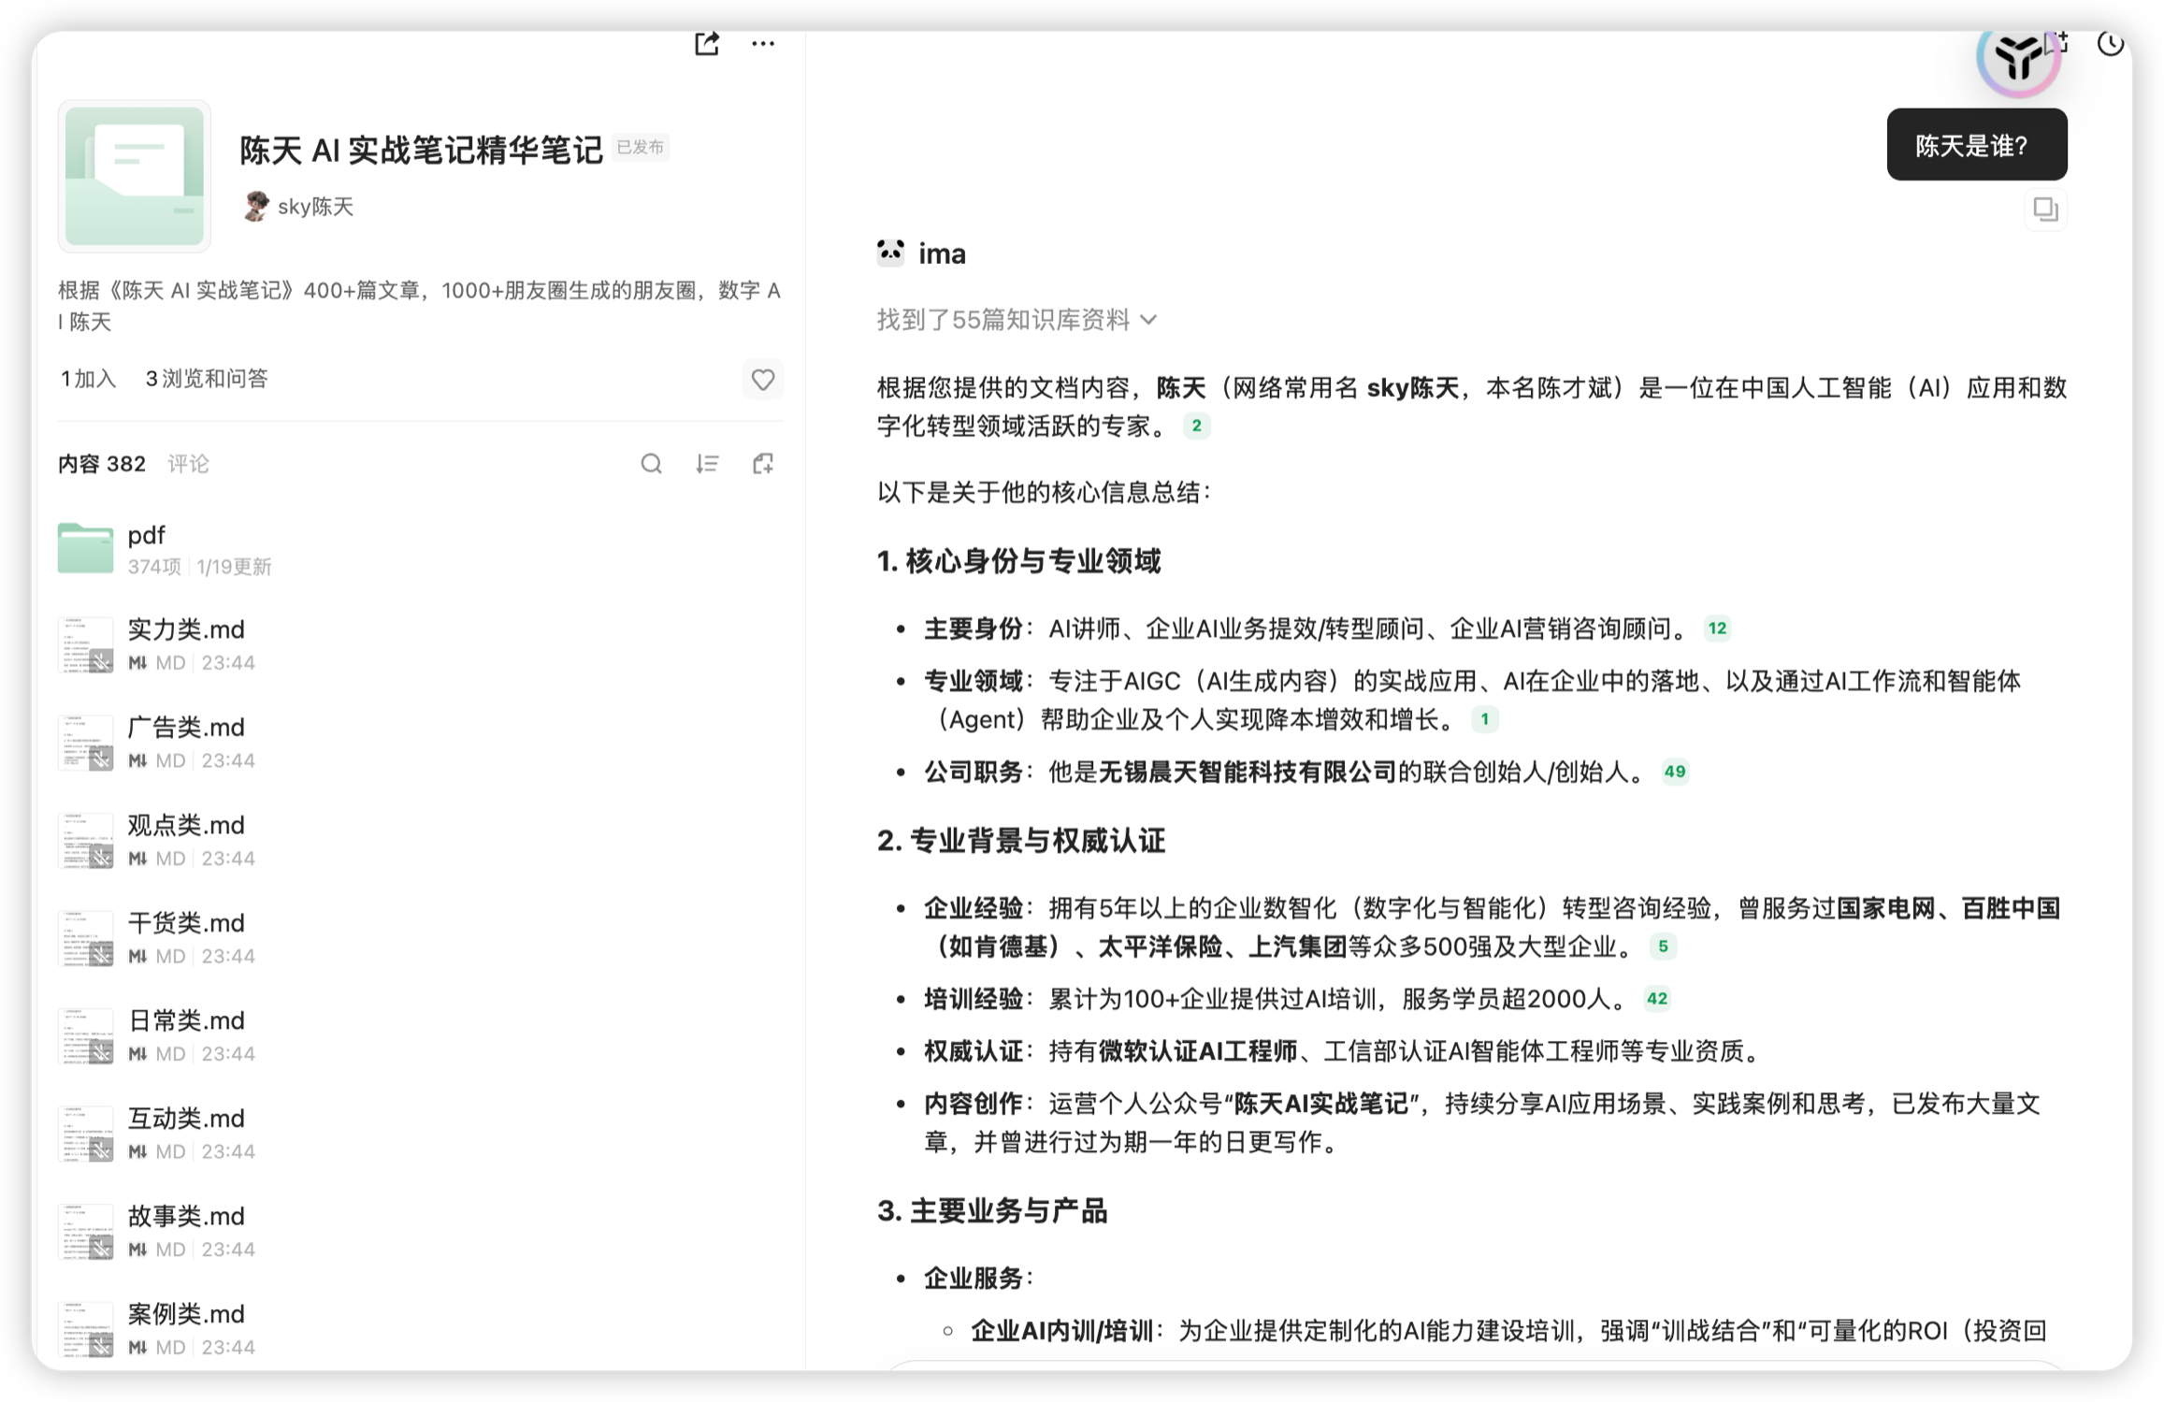Click the search icon in content list
The image size is (2164, 1402).
(651, 464)
